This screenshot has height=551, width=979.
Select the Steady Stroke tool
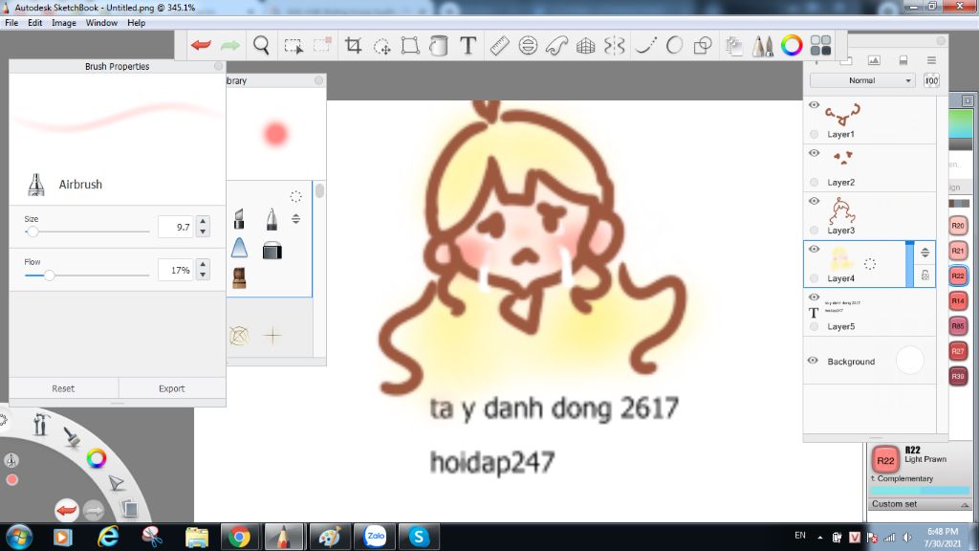point(645,46)
